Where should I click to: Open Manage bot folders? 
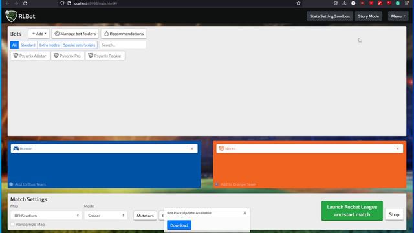[75, 34]
